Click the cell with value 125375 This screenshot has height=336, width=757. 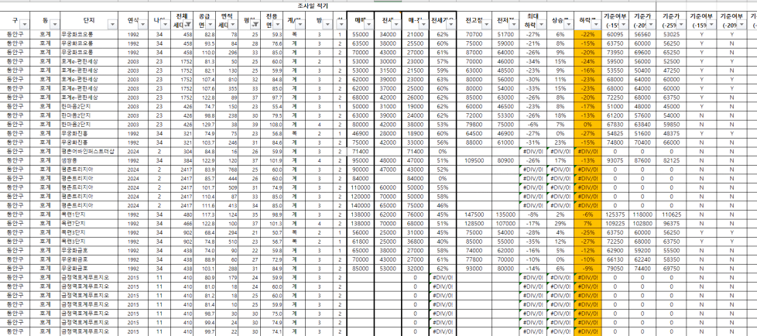615,214
